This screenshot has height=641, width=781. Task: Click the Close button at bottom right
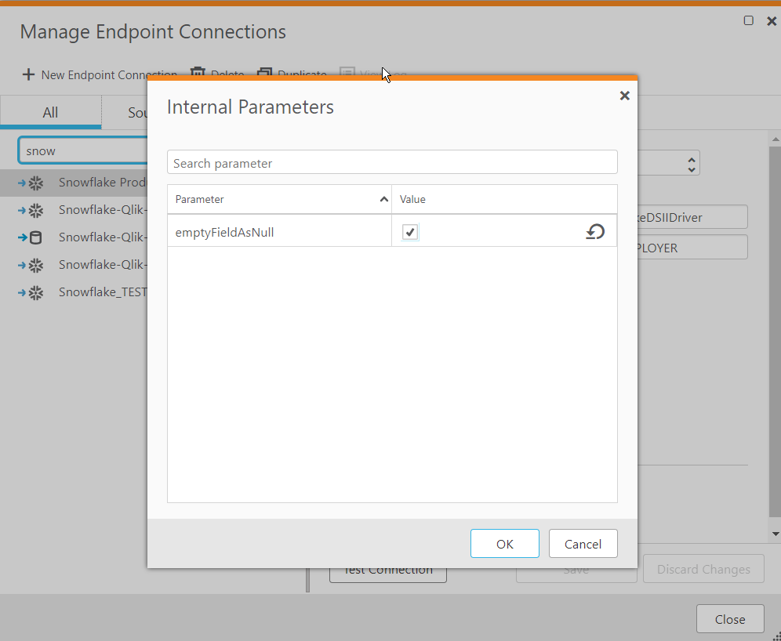pos(729,619)
